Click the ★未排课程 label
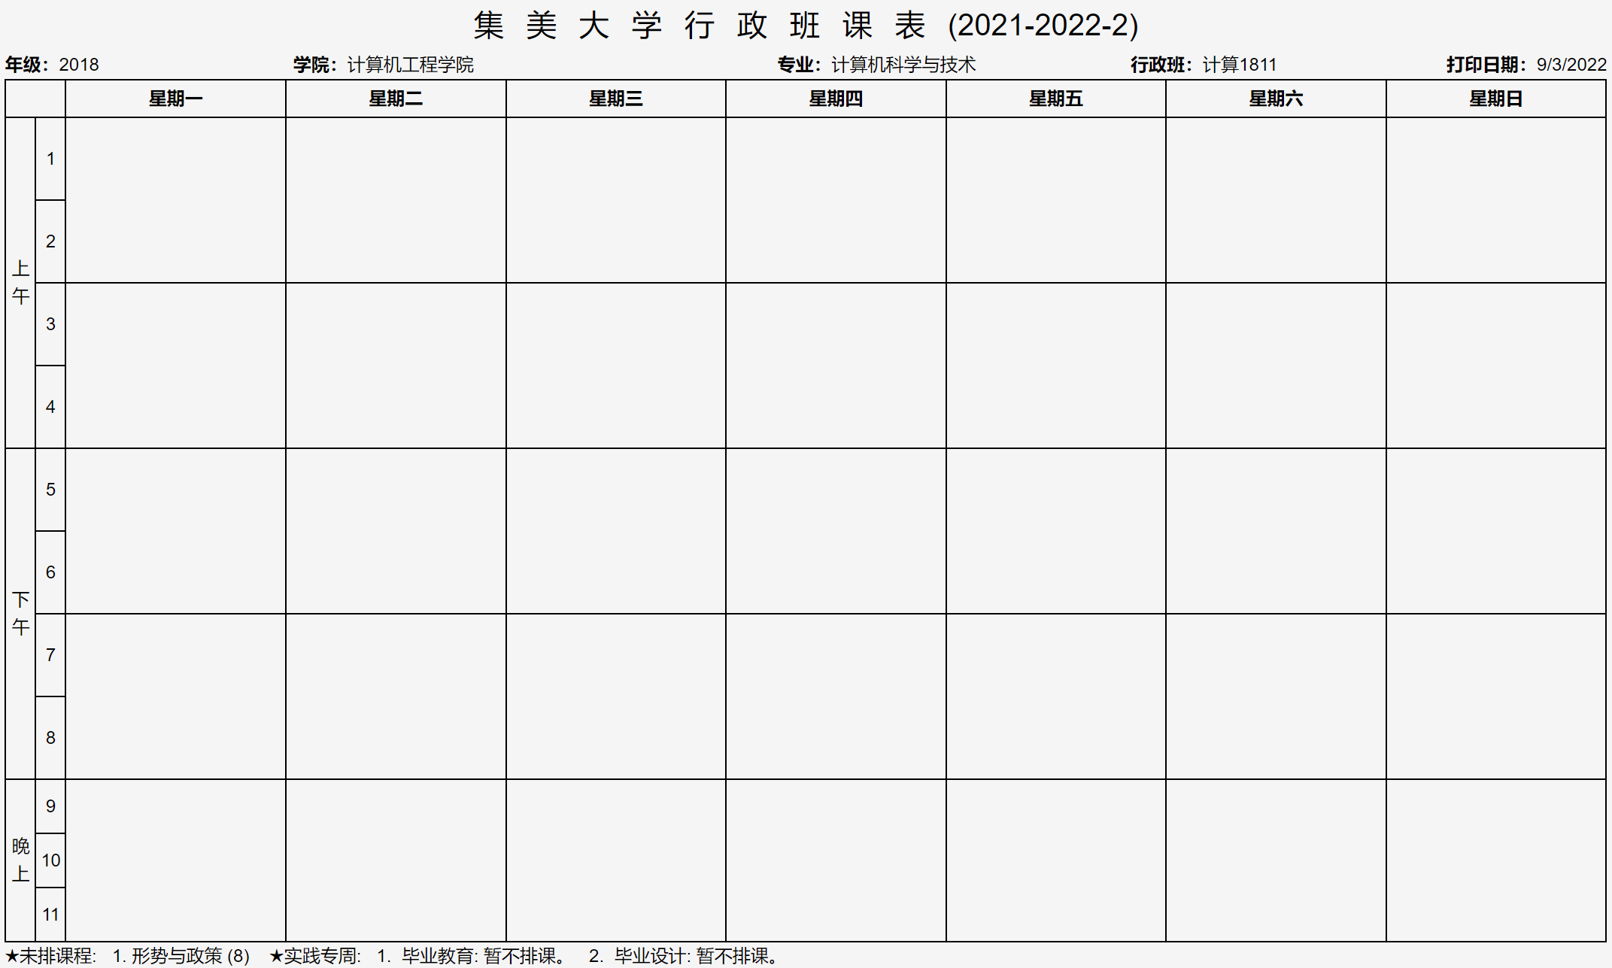1612x968 pixels. point(50,956)
